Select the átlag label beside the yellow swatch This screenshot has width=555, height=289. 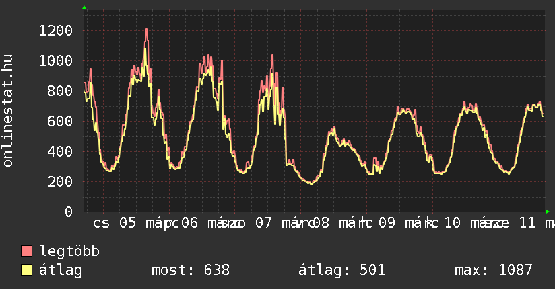click(x=61, y=270)
